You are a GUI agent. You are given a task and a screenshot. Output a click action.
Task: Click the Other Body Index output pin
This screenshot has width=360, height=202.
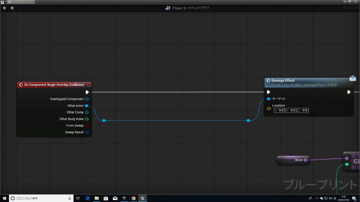click(x=86, y=119)
